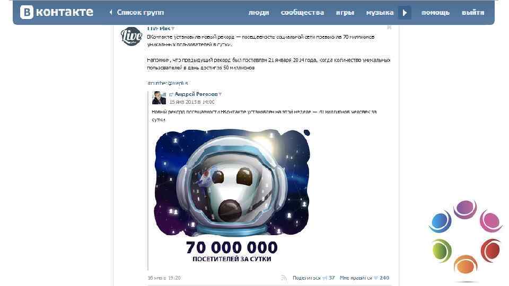The height and width of the screenshot is (286, 509).
Task: Open Андрей Рогозов's avatar photo
Action: (x=159, y=97)
